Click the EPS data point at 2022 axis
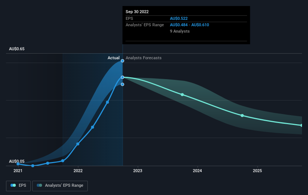This screenshot has width=308, height=195. click(78, 144)
